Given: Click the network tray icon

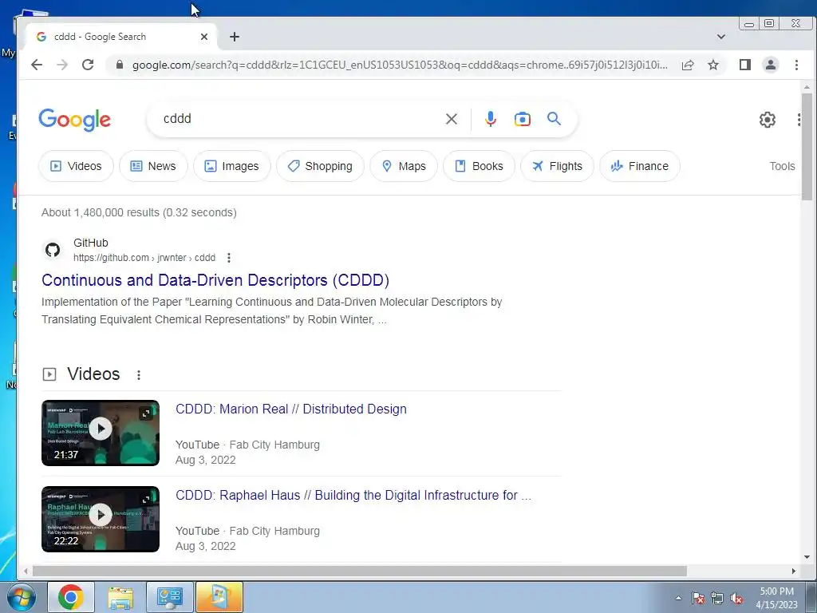Looking at the screenshot, I should coord(717,599).
